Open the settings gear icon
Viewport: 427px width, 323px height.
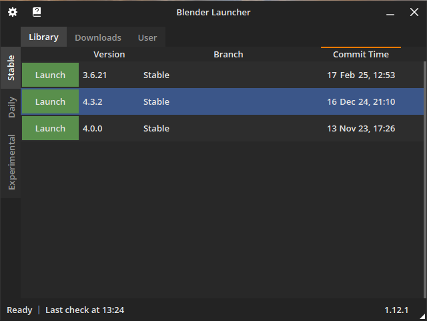point(13,12)
